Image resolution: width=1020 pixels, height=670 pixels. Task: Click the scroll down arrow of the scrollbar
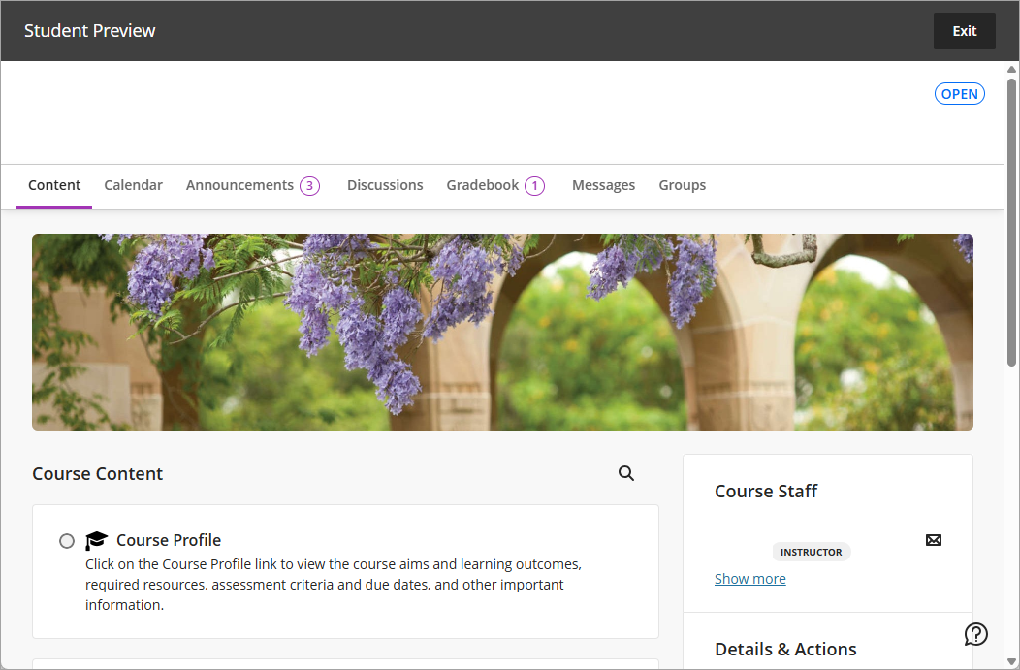1011,661
